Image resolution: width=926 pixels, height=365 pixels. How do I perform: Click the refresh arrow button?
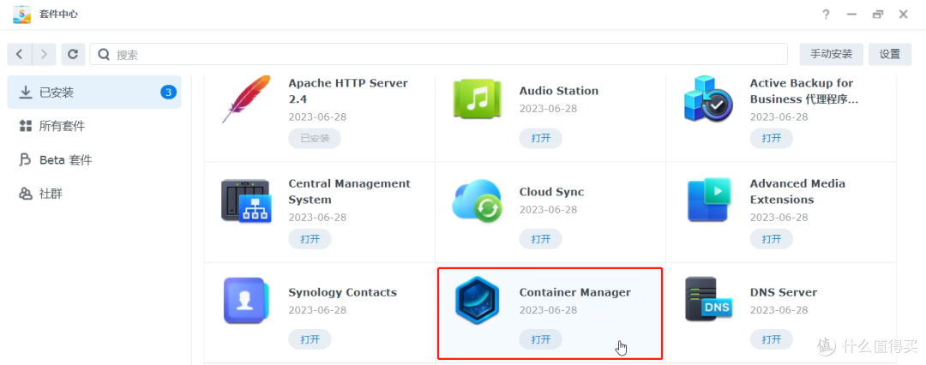(x=73, y=54)
